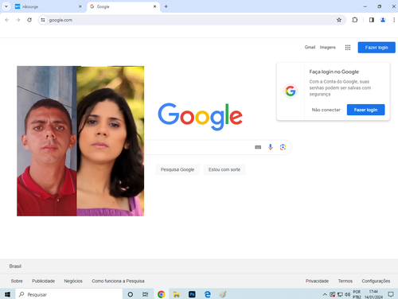Open Chrome's three-dot menu
Viewport: 398px width, 299px height.
pos(394,20)
